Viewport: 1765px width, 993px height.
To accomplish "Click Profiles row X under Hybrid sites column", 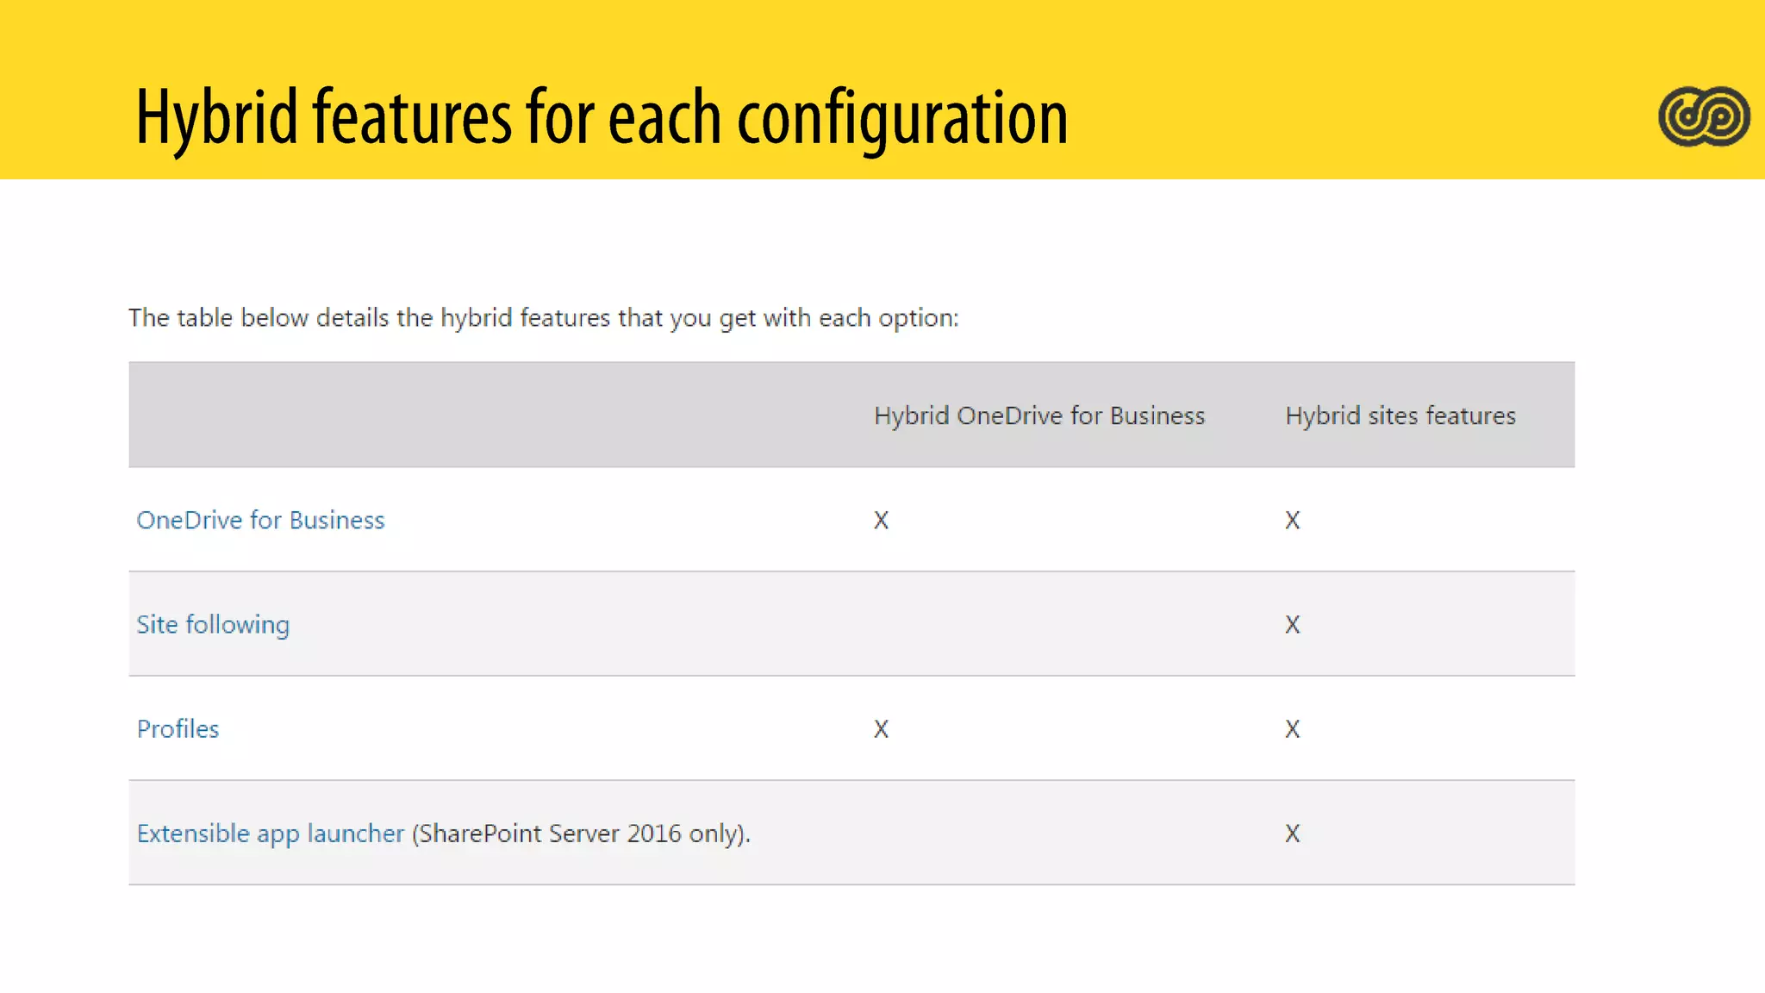I will pos(1292,729).
